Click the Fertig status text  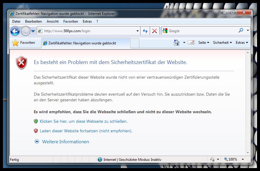click(14, 160)
